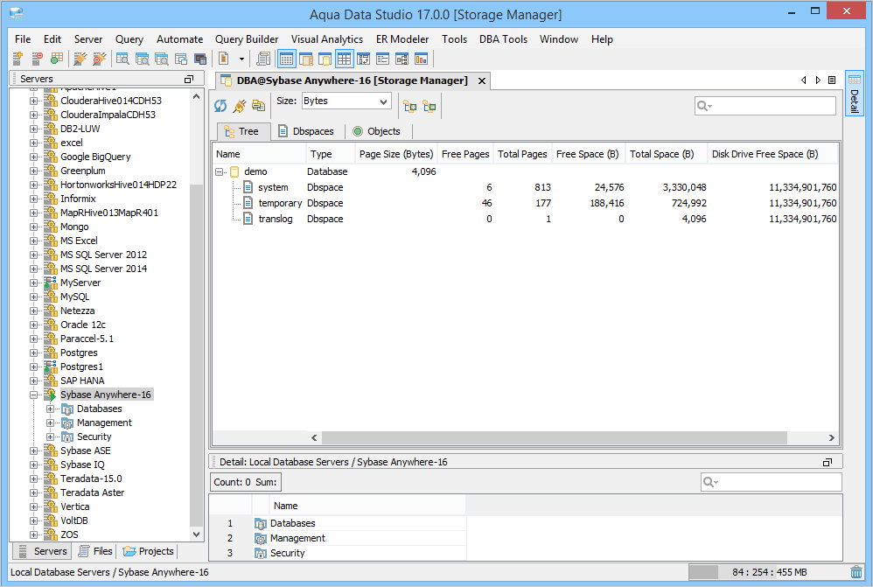Click the trash can icon in status bar
Screen dimensions: 873x587
856,572
